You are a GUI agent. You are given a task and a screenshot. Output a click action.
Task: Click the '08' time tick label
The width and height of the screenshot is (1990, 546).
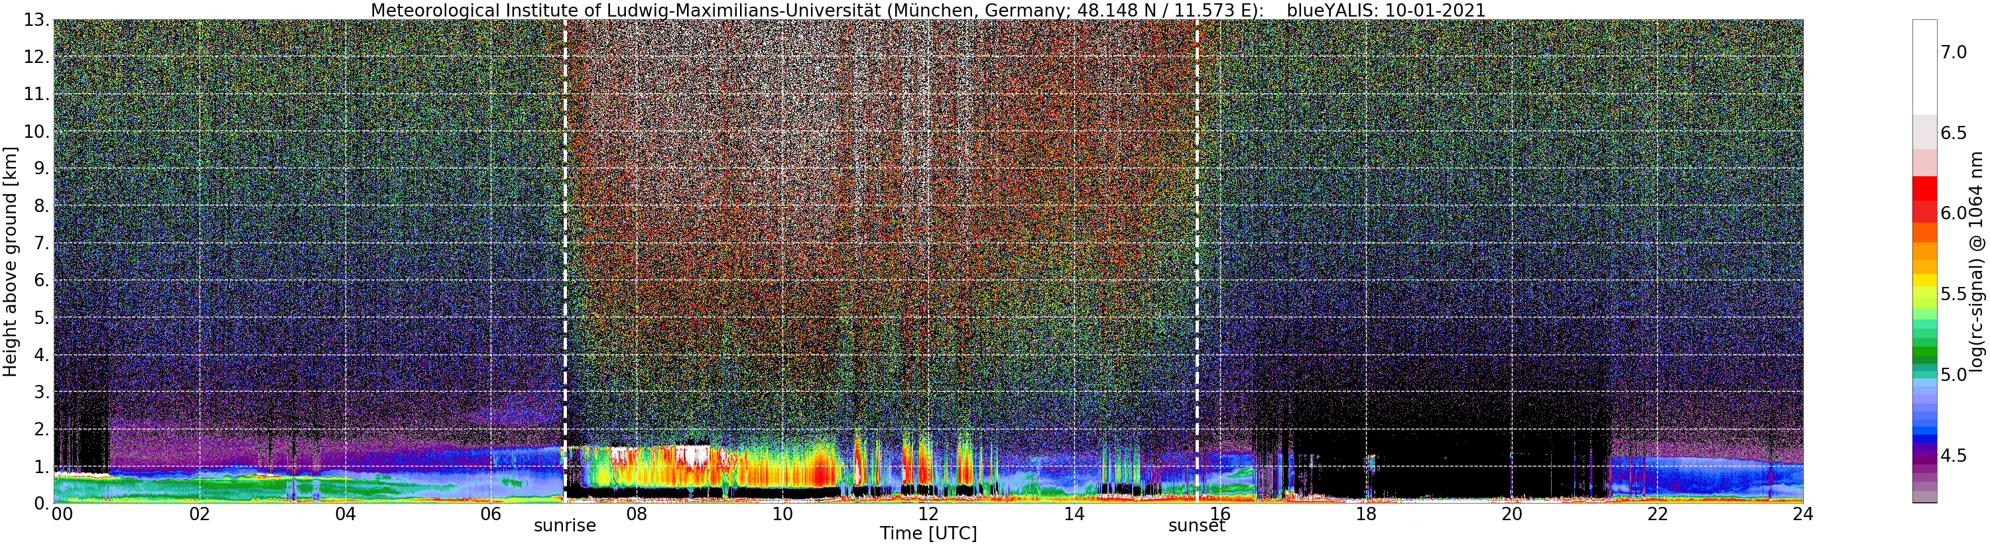tap(637, 514)
